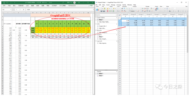This screenshot has height=99, width=192.
Task: Click the Paste clipboard icon in Prism
Action: 122,11
